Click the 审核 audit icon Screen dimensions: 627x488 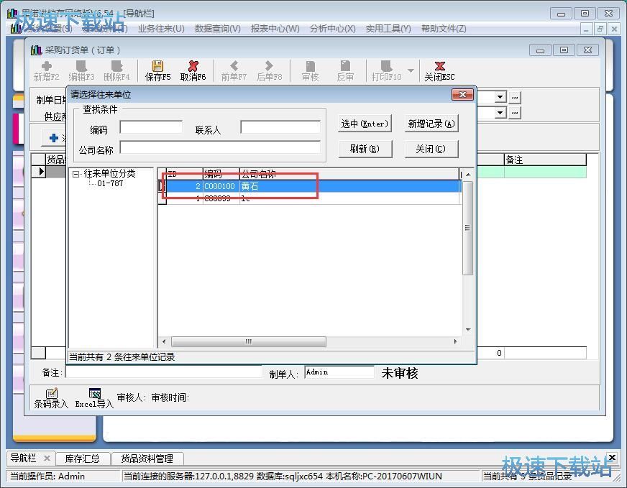tap(311, 71)
